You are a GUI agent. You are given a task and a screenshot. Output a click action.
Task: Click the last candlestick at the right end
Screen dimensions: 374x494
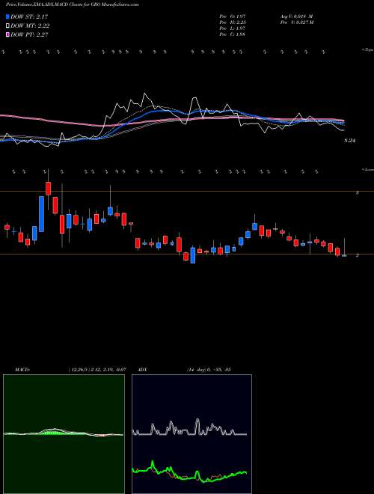click(x=344, y=248)
